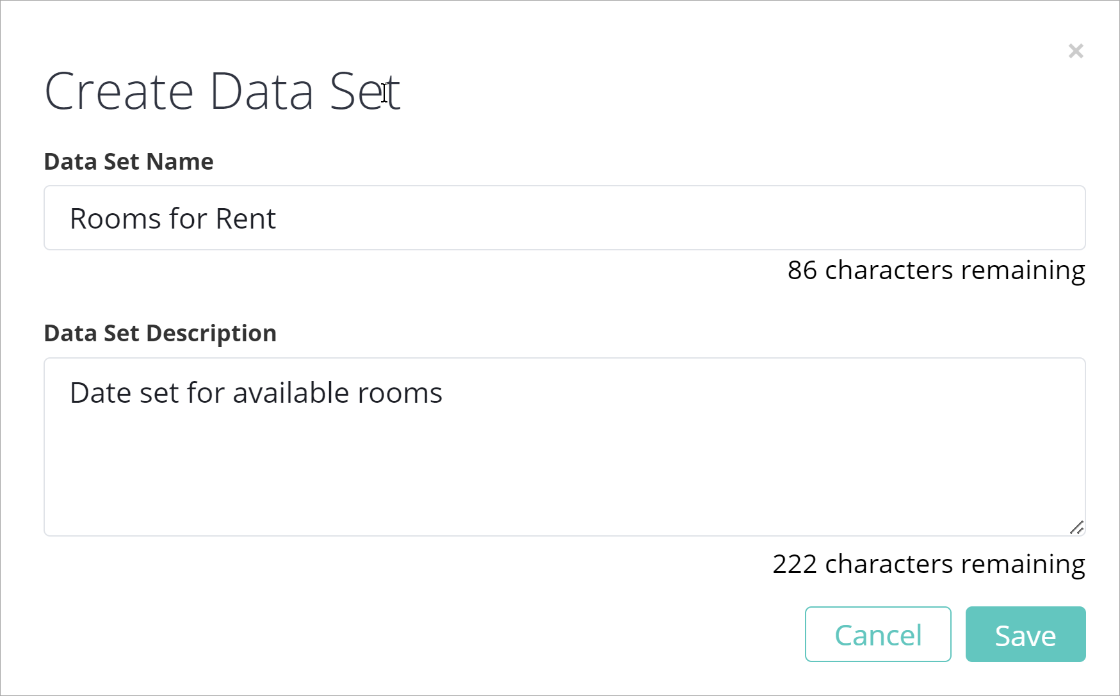
Task: Place cursor on the word "Rent" in name field
Action: (x=245, y=219)
